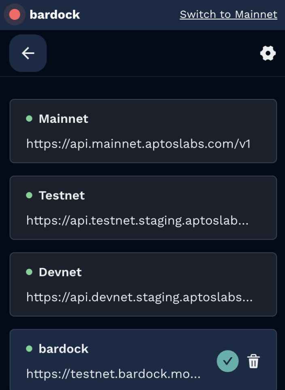Open settings with the gear icon
The width and height of the screenshot is (285, 390).
pos(268,53)
